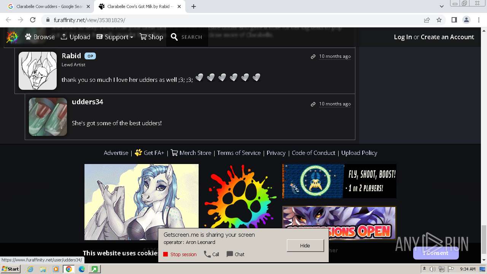This screenshot has height=274, width=487.
Task: Click the search magnifier icon
Action: (x=174, y=37)
